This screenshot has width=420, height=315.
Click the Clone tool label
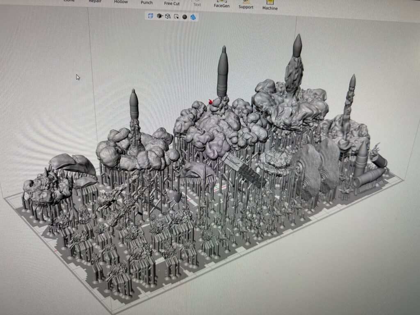[x=69, y=1]
